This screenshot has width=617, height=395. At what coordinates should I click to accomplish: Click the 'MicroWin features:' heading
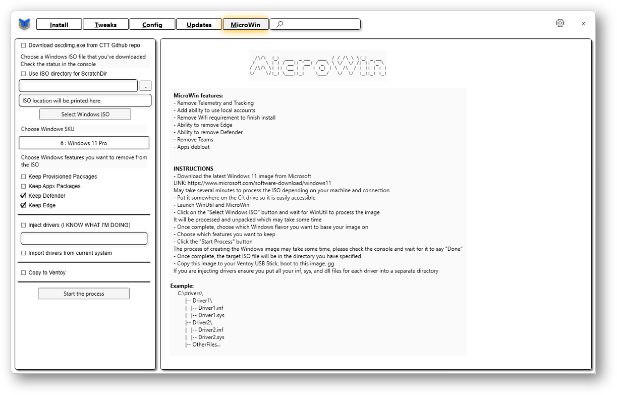point(198,95)
